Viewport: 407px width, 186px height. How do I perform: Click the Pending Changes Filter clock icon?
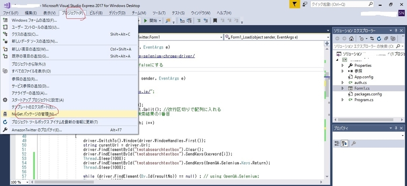coord(361,39)
